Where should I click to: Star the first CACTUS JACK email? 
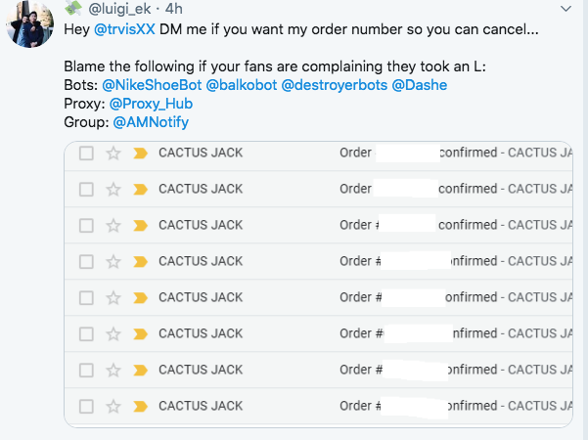click(x=113, y=154)
